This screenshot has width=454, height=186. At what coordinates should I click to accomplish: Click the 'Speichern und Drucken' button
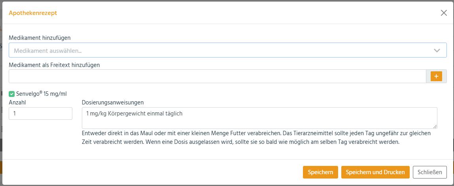click(x=375, y=172)
